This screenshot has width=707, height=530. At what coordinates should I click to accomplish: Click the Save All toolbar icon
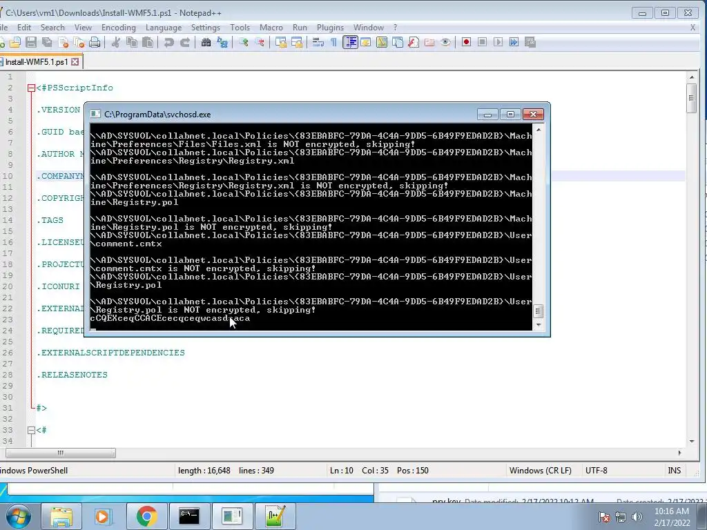coord(47,42)
